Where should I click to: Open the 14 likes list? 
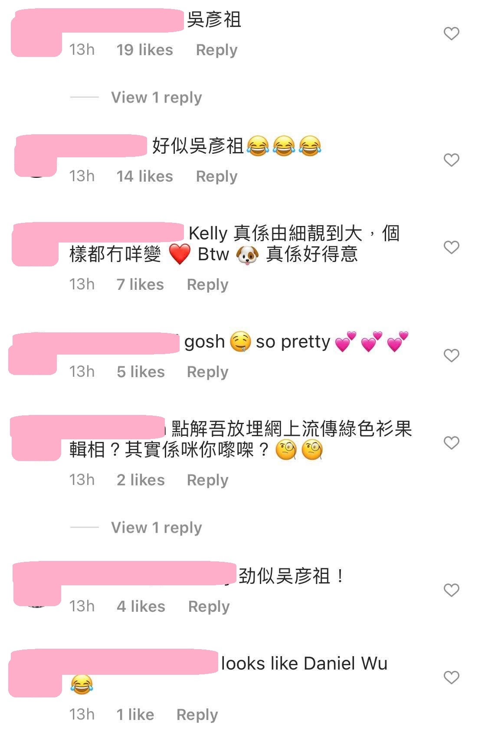[x=144, y=176]
